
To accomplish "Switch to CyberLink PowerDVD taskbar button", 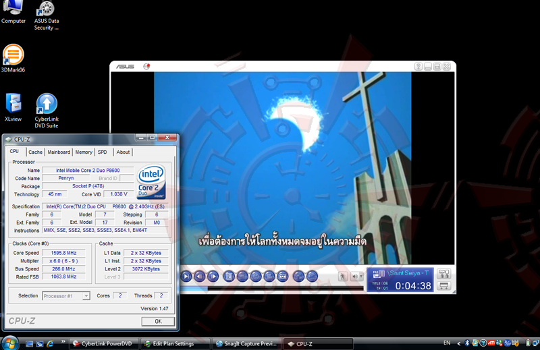I will tap(104, 343).
